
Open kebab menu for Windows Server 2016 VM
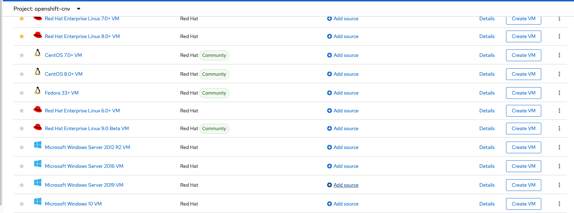[x=559, y=166]
